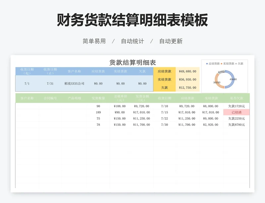Click ¥150.00 in the 7/22 row
This screenshot has width=265, height=203.
(120, 119)
